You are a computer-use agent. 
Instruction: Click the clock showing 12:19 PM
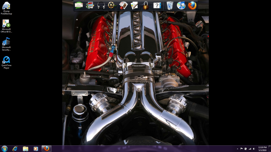pyautogui.click(x=262, y=149)
